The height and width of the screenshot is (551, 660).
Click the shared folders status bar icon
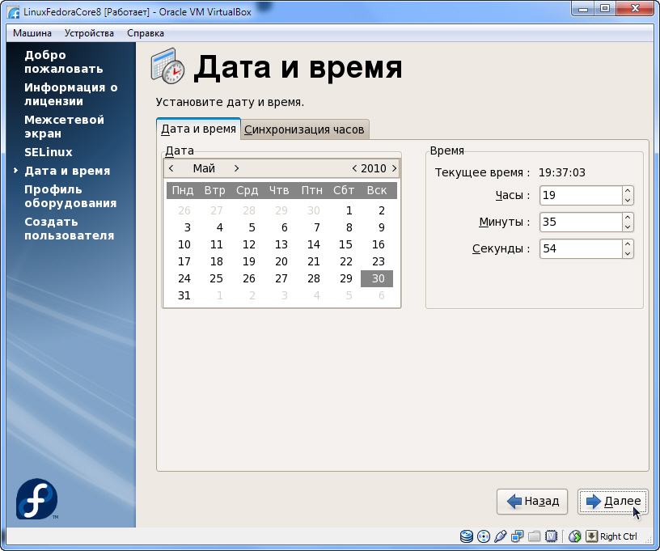click(x=534, y=536)
